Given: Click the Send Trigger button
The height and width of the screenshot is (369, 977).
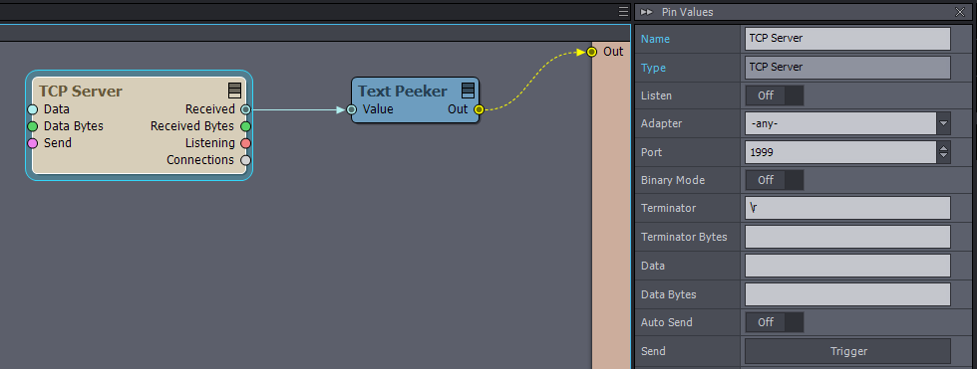Looking at the screenshot, I should [848, 352].
